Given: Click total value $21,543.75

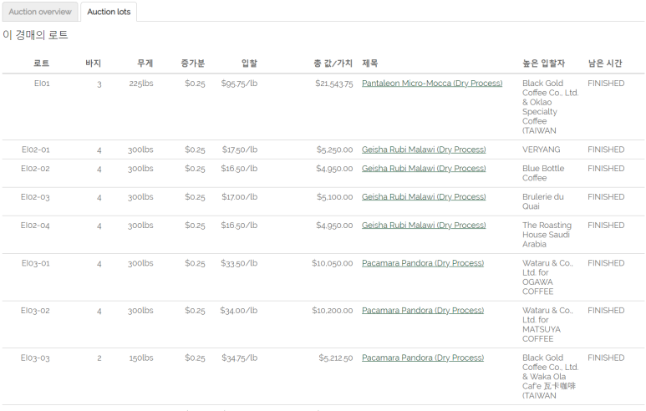Looking at the screenshot, I should pyautogui.click(x=334, y=84).
